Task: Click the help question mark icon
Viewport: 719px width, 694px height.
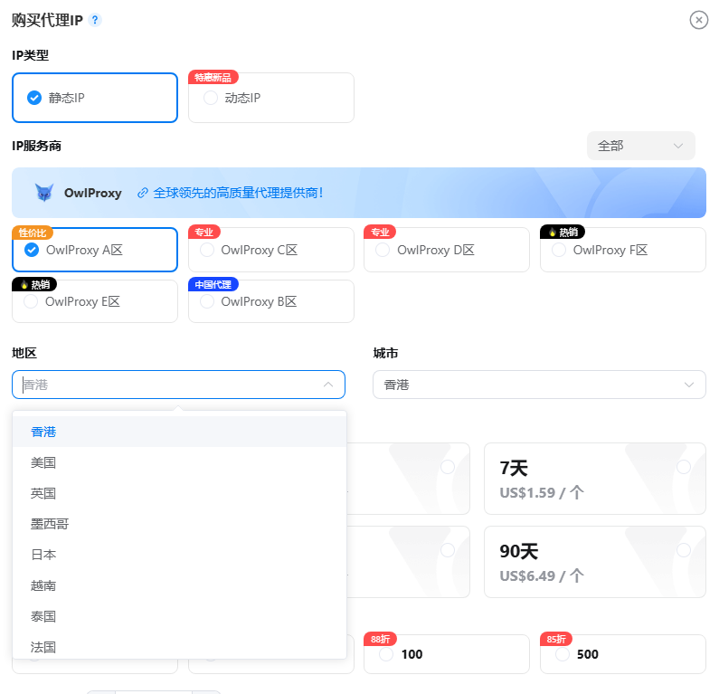Action: click(96, 20)
